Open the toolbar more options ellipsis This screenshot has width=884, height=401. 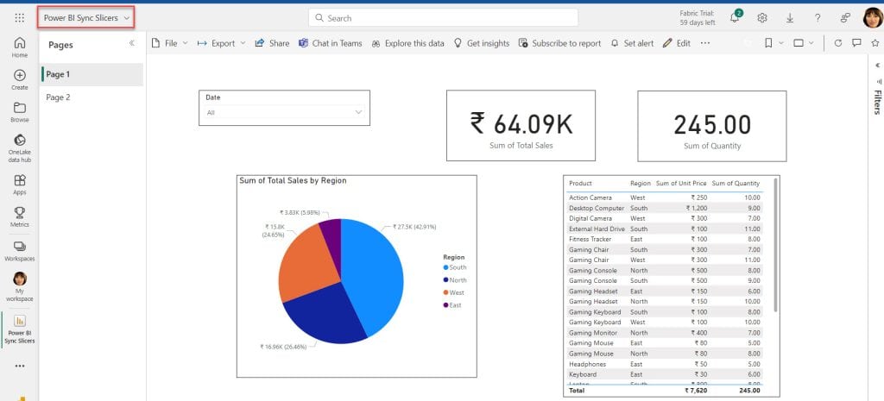(704, 43)
